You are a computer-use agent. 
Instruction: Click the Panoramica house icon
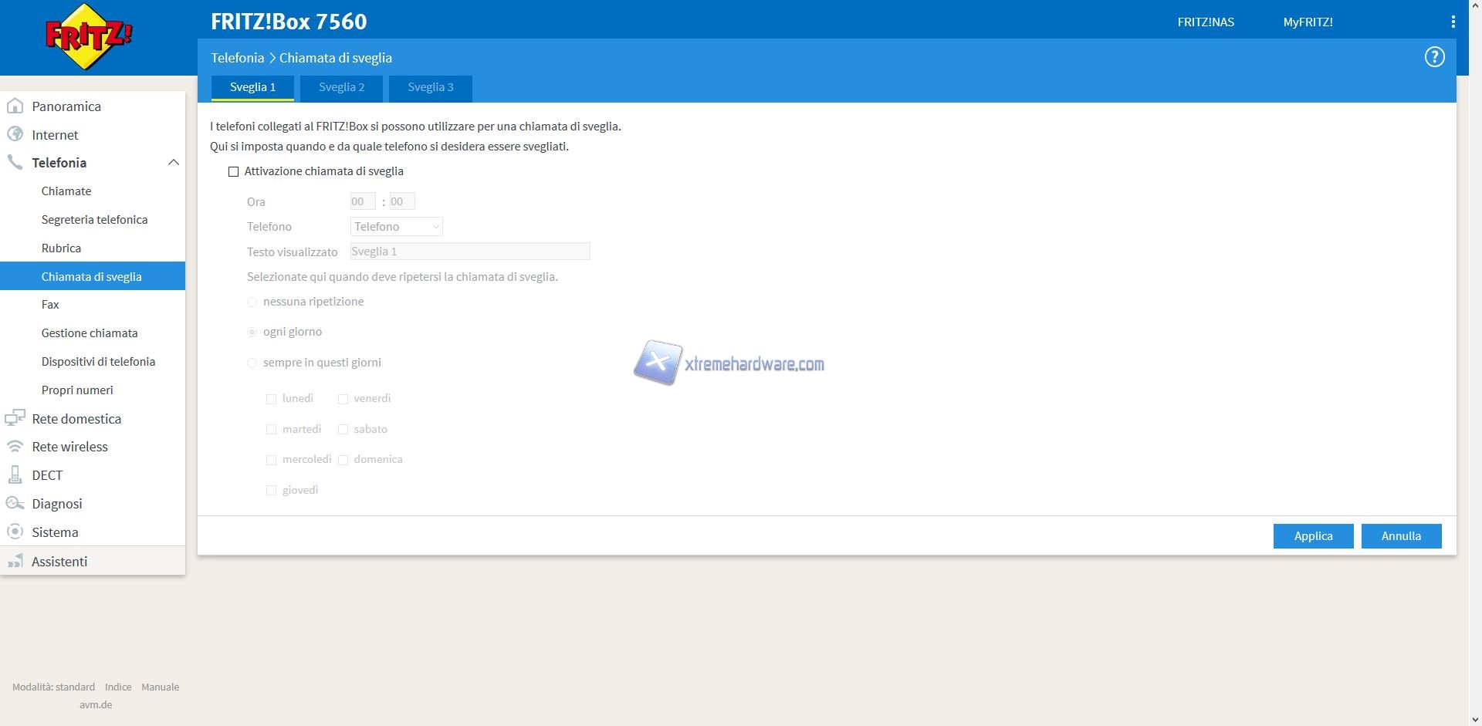click(15, 106)
